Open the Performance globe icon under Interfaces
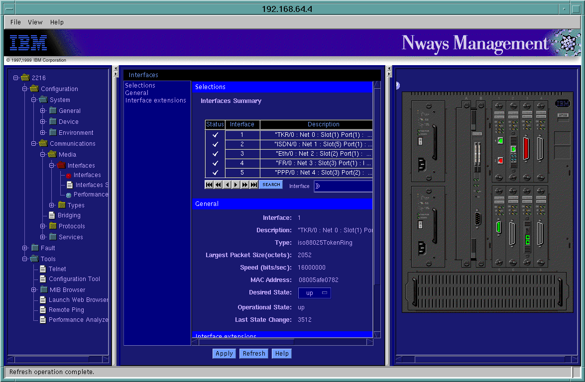The height and width of the screenshot is (382, 585). coord(70,194)
